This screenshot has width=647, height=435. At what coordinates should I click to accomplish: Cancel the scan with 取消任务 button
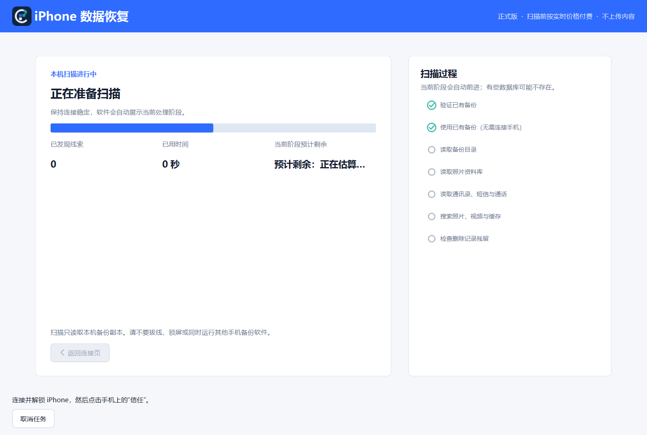pos(33,419)
